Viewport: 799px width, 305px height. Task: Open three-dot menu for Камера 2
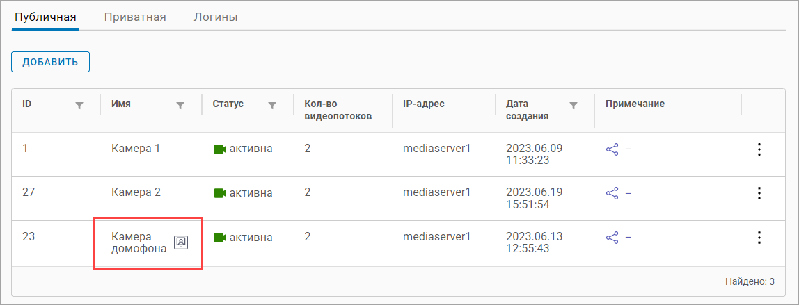click(759, 193)
